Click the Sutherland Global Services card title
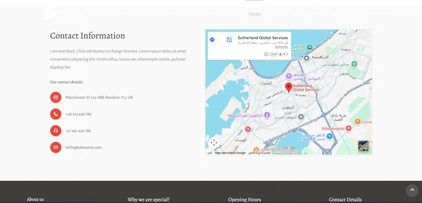This screenshot has height=203, width=422. 262,38
